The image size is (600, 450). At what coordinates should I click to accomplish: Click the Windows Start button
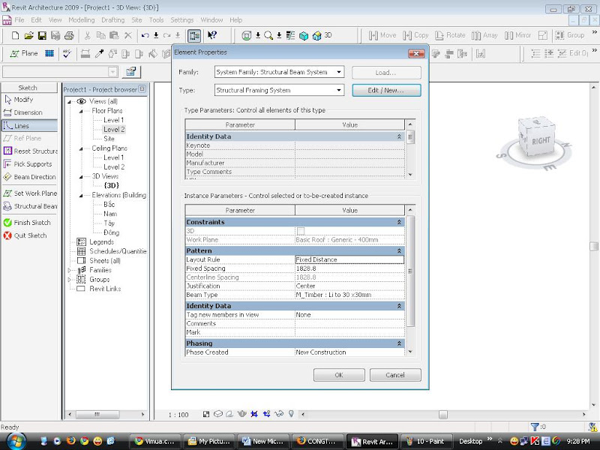[16, 441]
